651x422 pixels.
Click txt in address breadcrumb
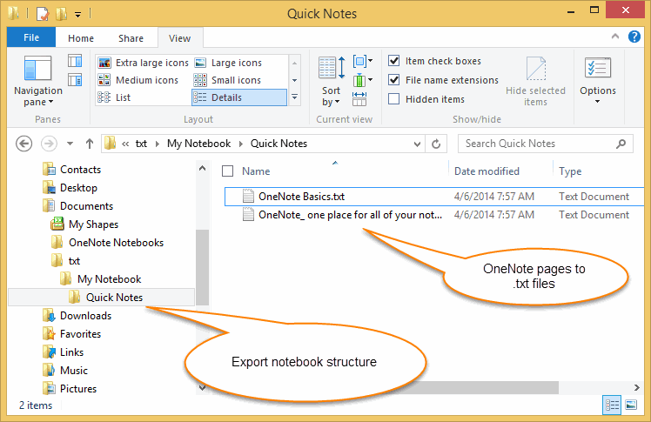(141, 144)
